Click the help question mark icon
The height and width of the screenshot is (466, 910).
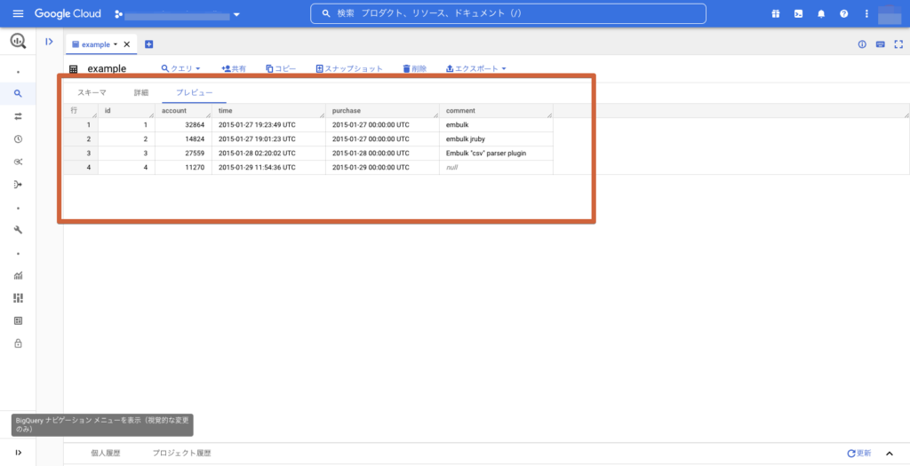(x=843, y=14)
